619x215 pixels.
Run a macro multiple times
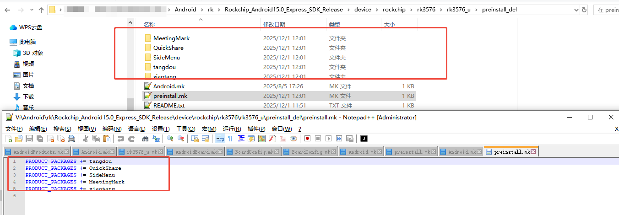pos(339,139)
